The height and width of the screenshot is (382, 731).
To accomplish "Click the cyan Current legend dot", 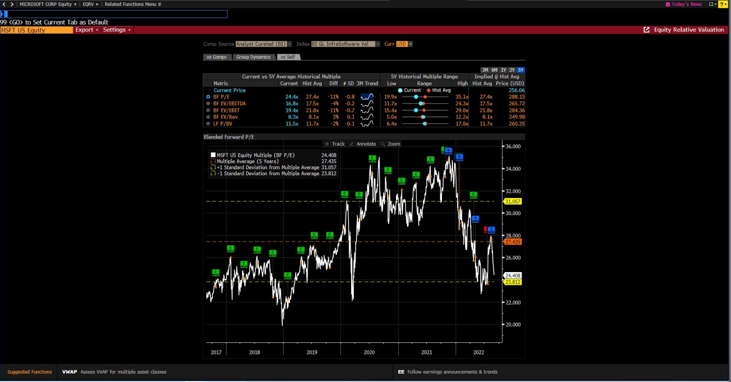I will click(400, 91).
